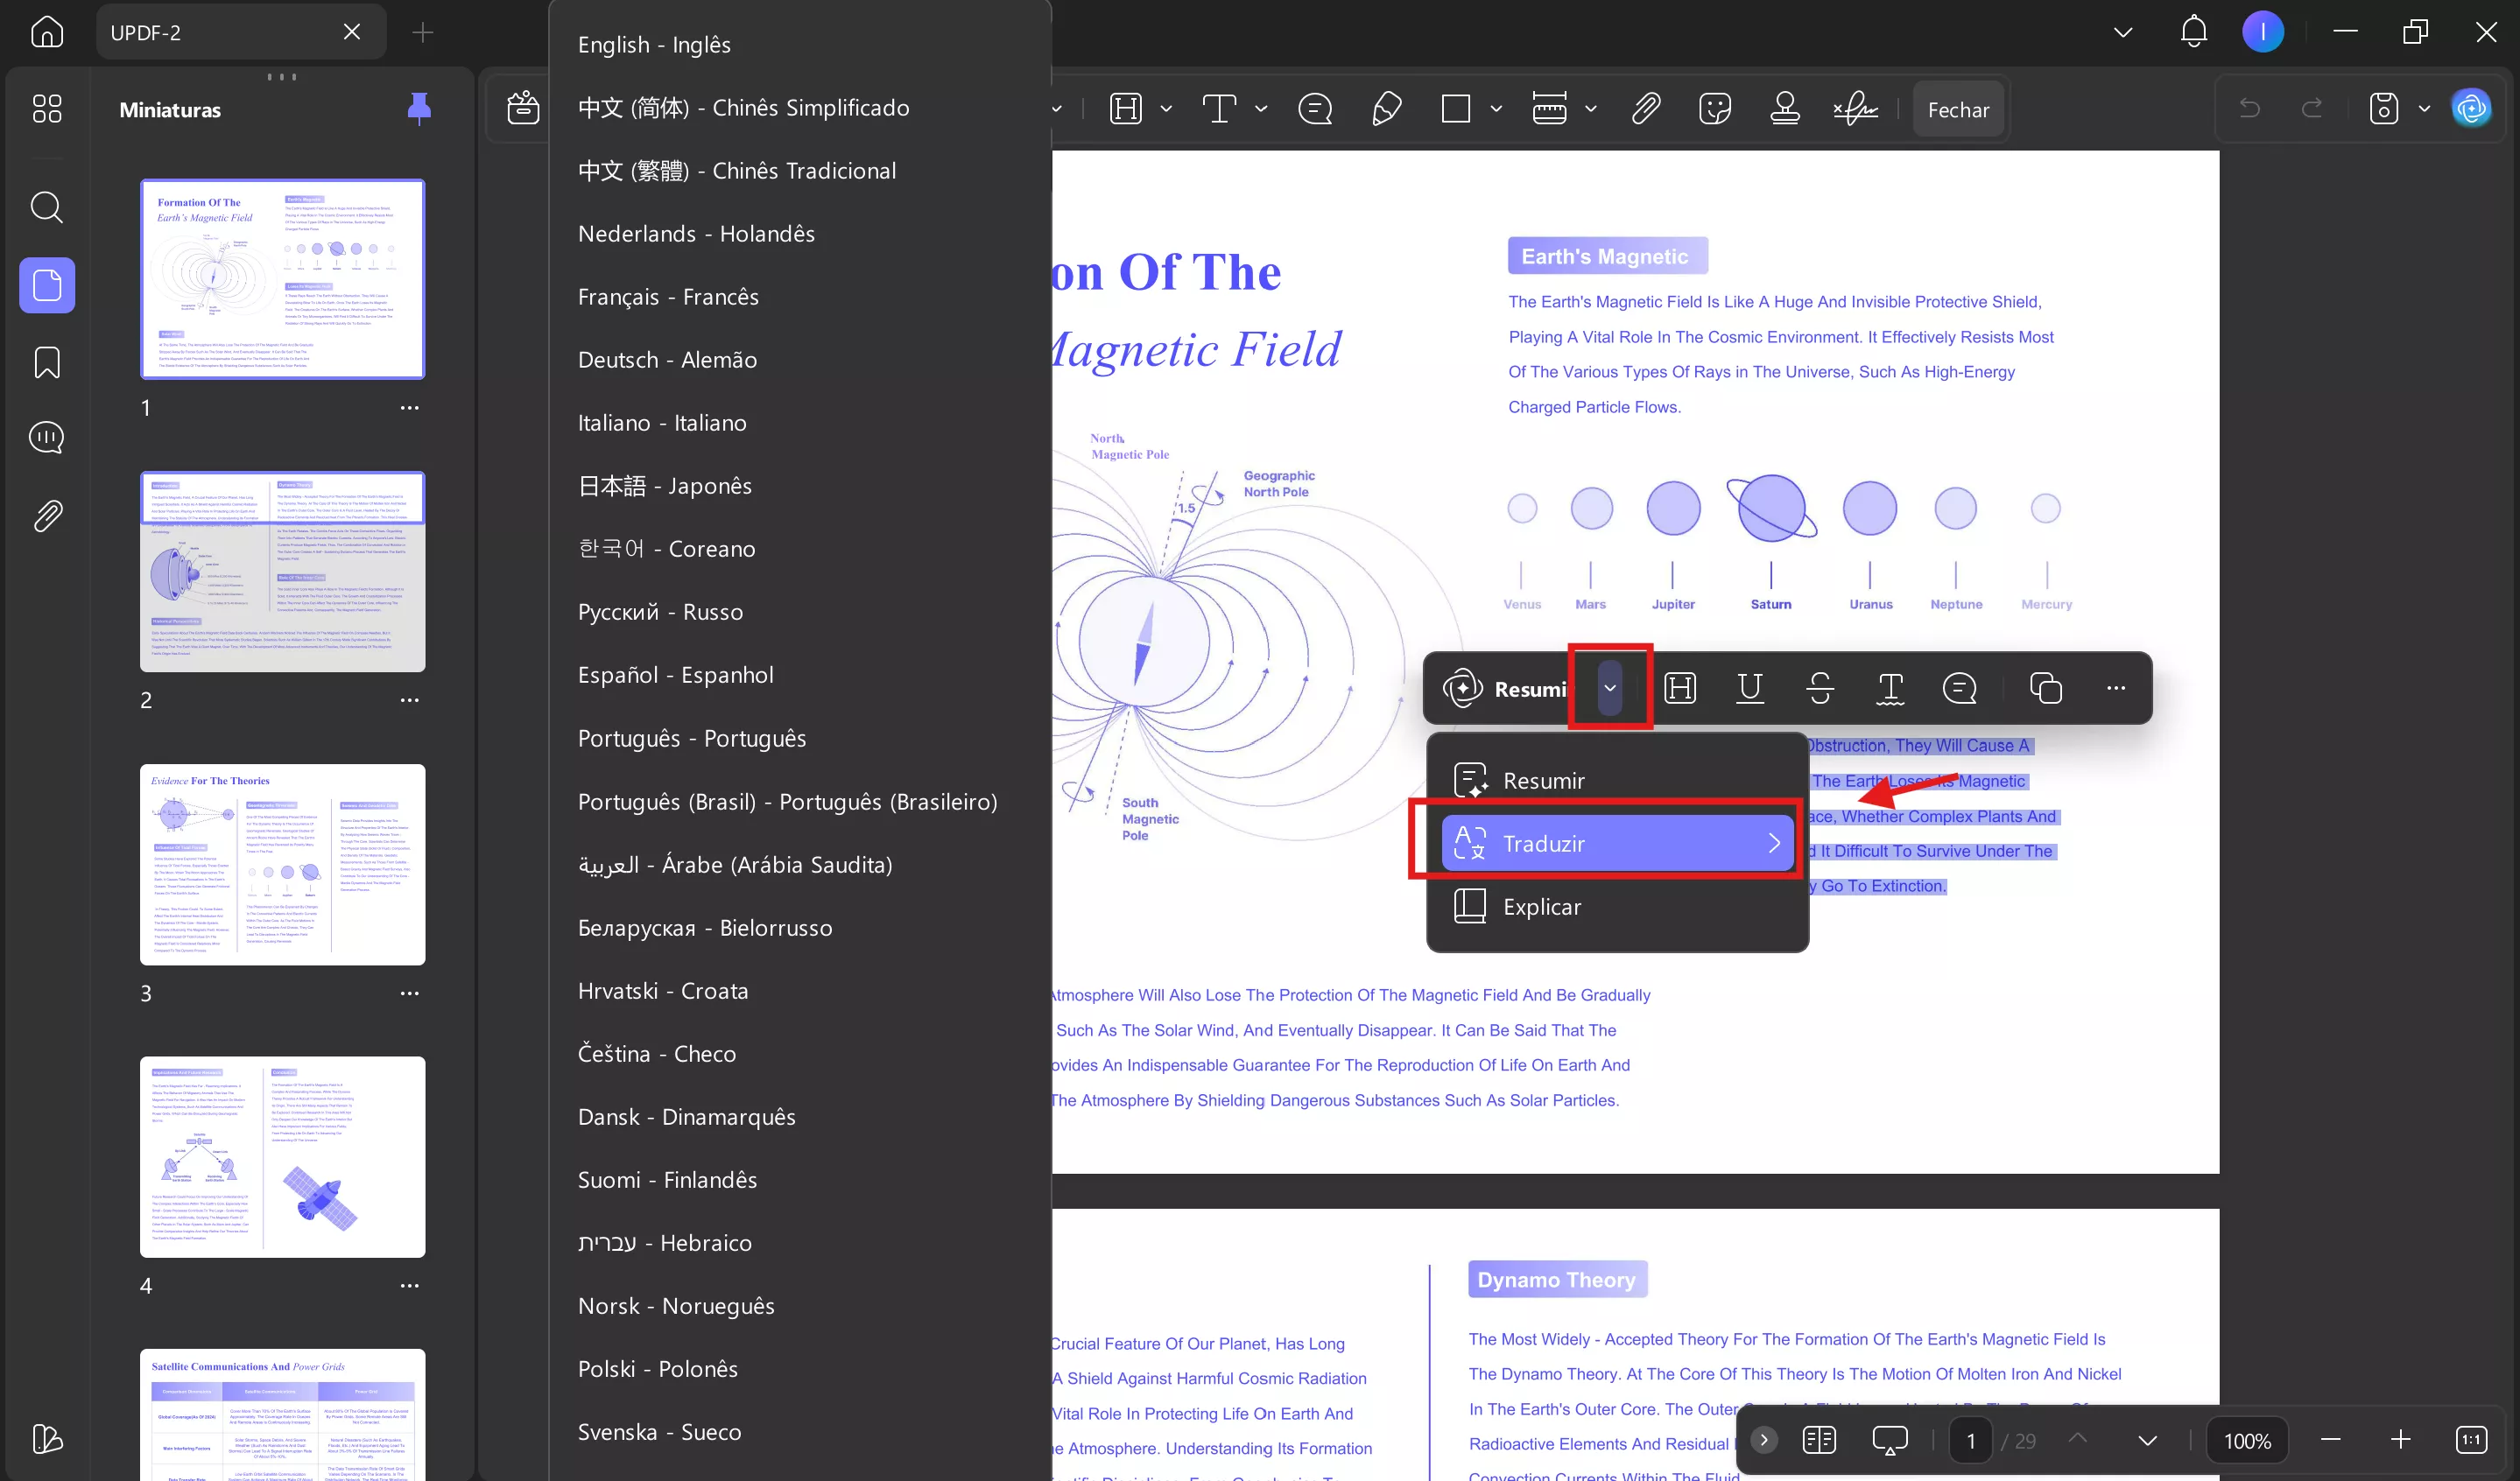Unpin the Miniaturas thumbnail panel
The image size is (2520, 1481).
point(419,108)
